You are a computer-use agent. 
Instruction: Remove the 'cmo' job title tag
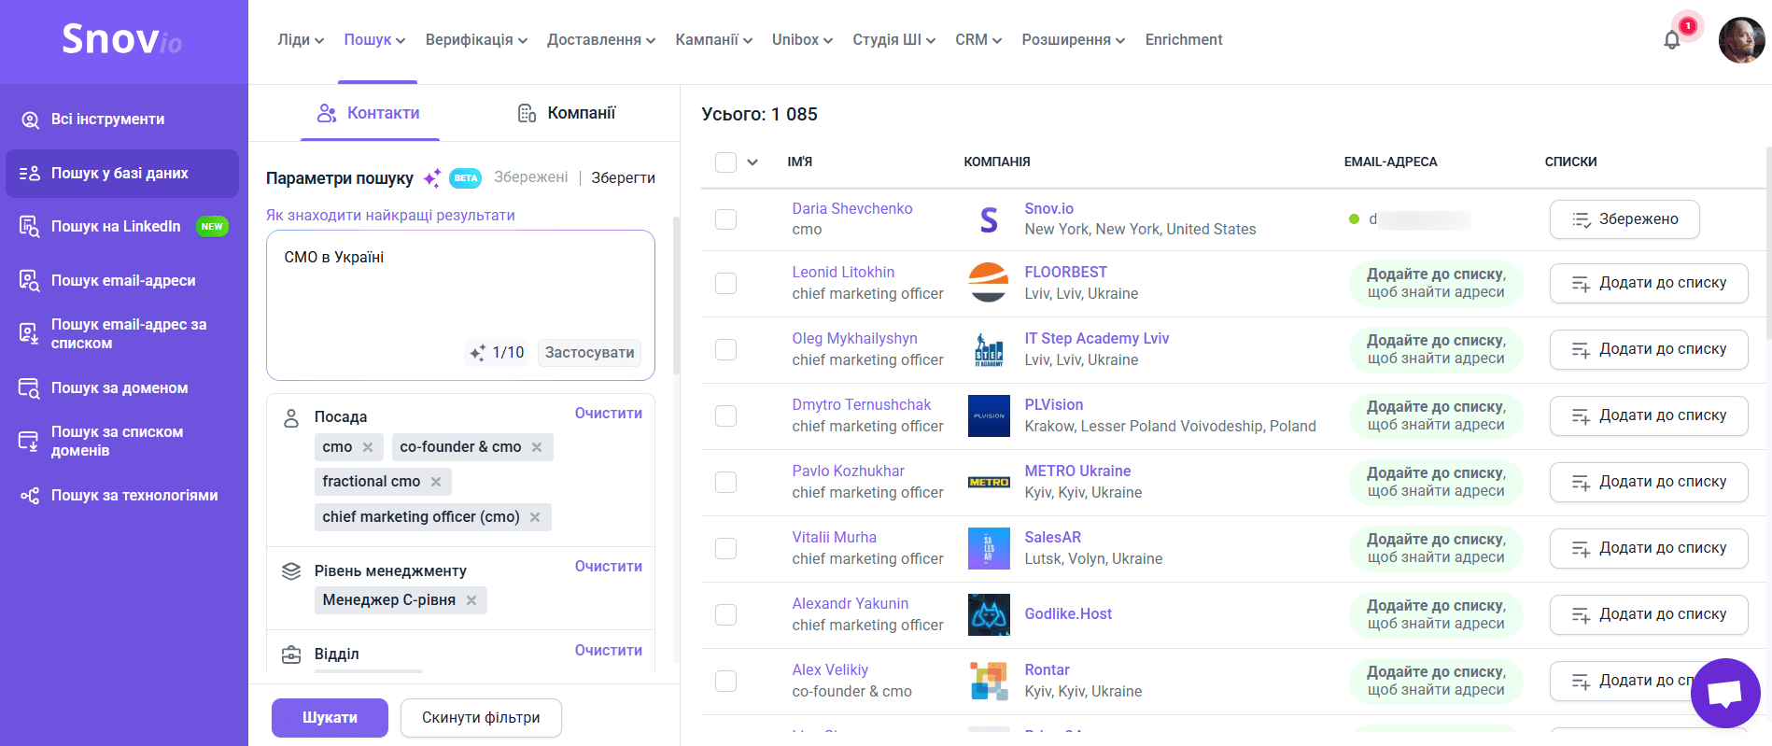368,447
